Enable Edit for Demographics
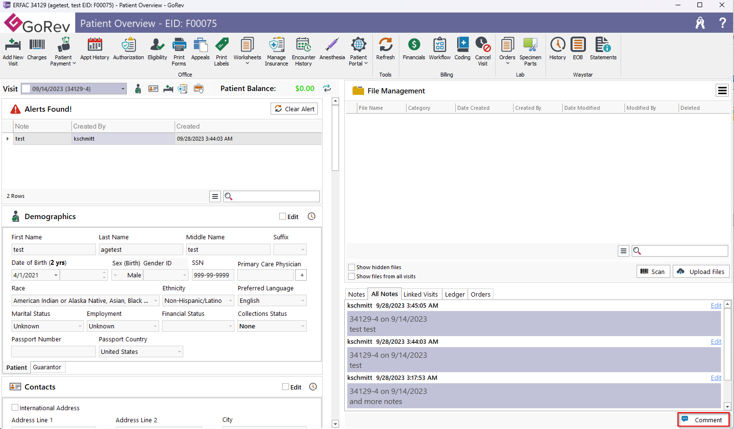This screenshot has width=734, height=429. [x=283, y=217]
